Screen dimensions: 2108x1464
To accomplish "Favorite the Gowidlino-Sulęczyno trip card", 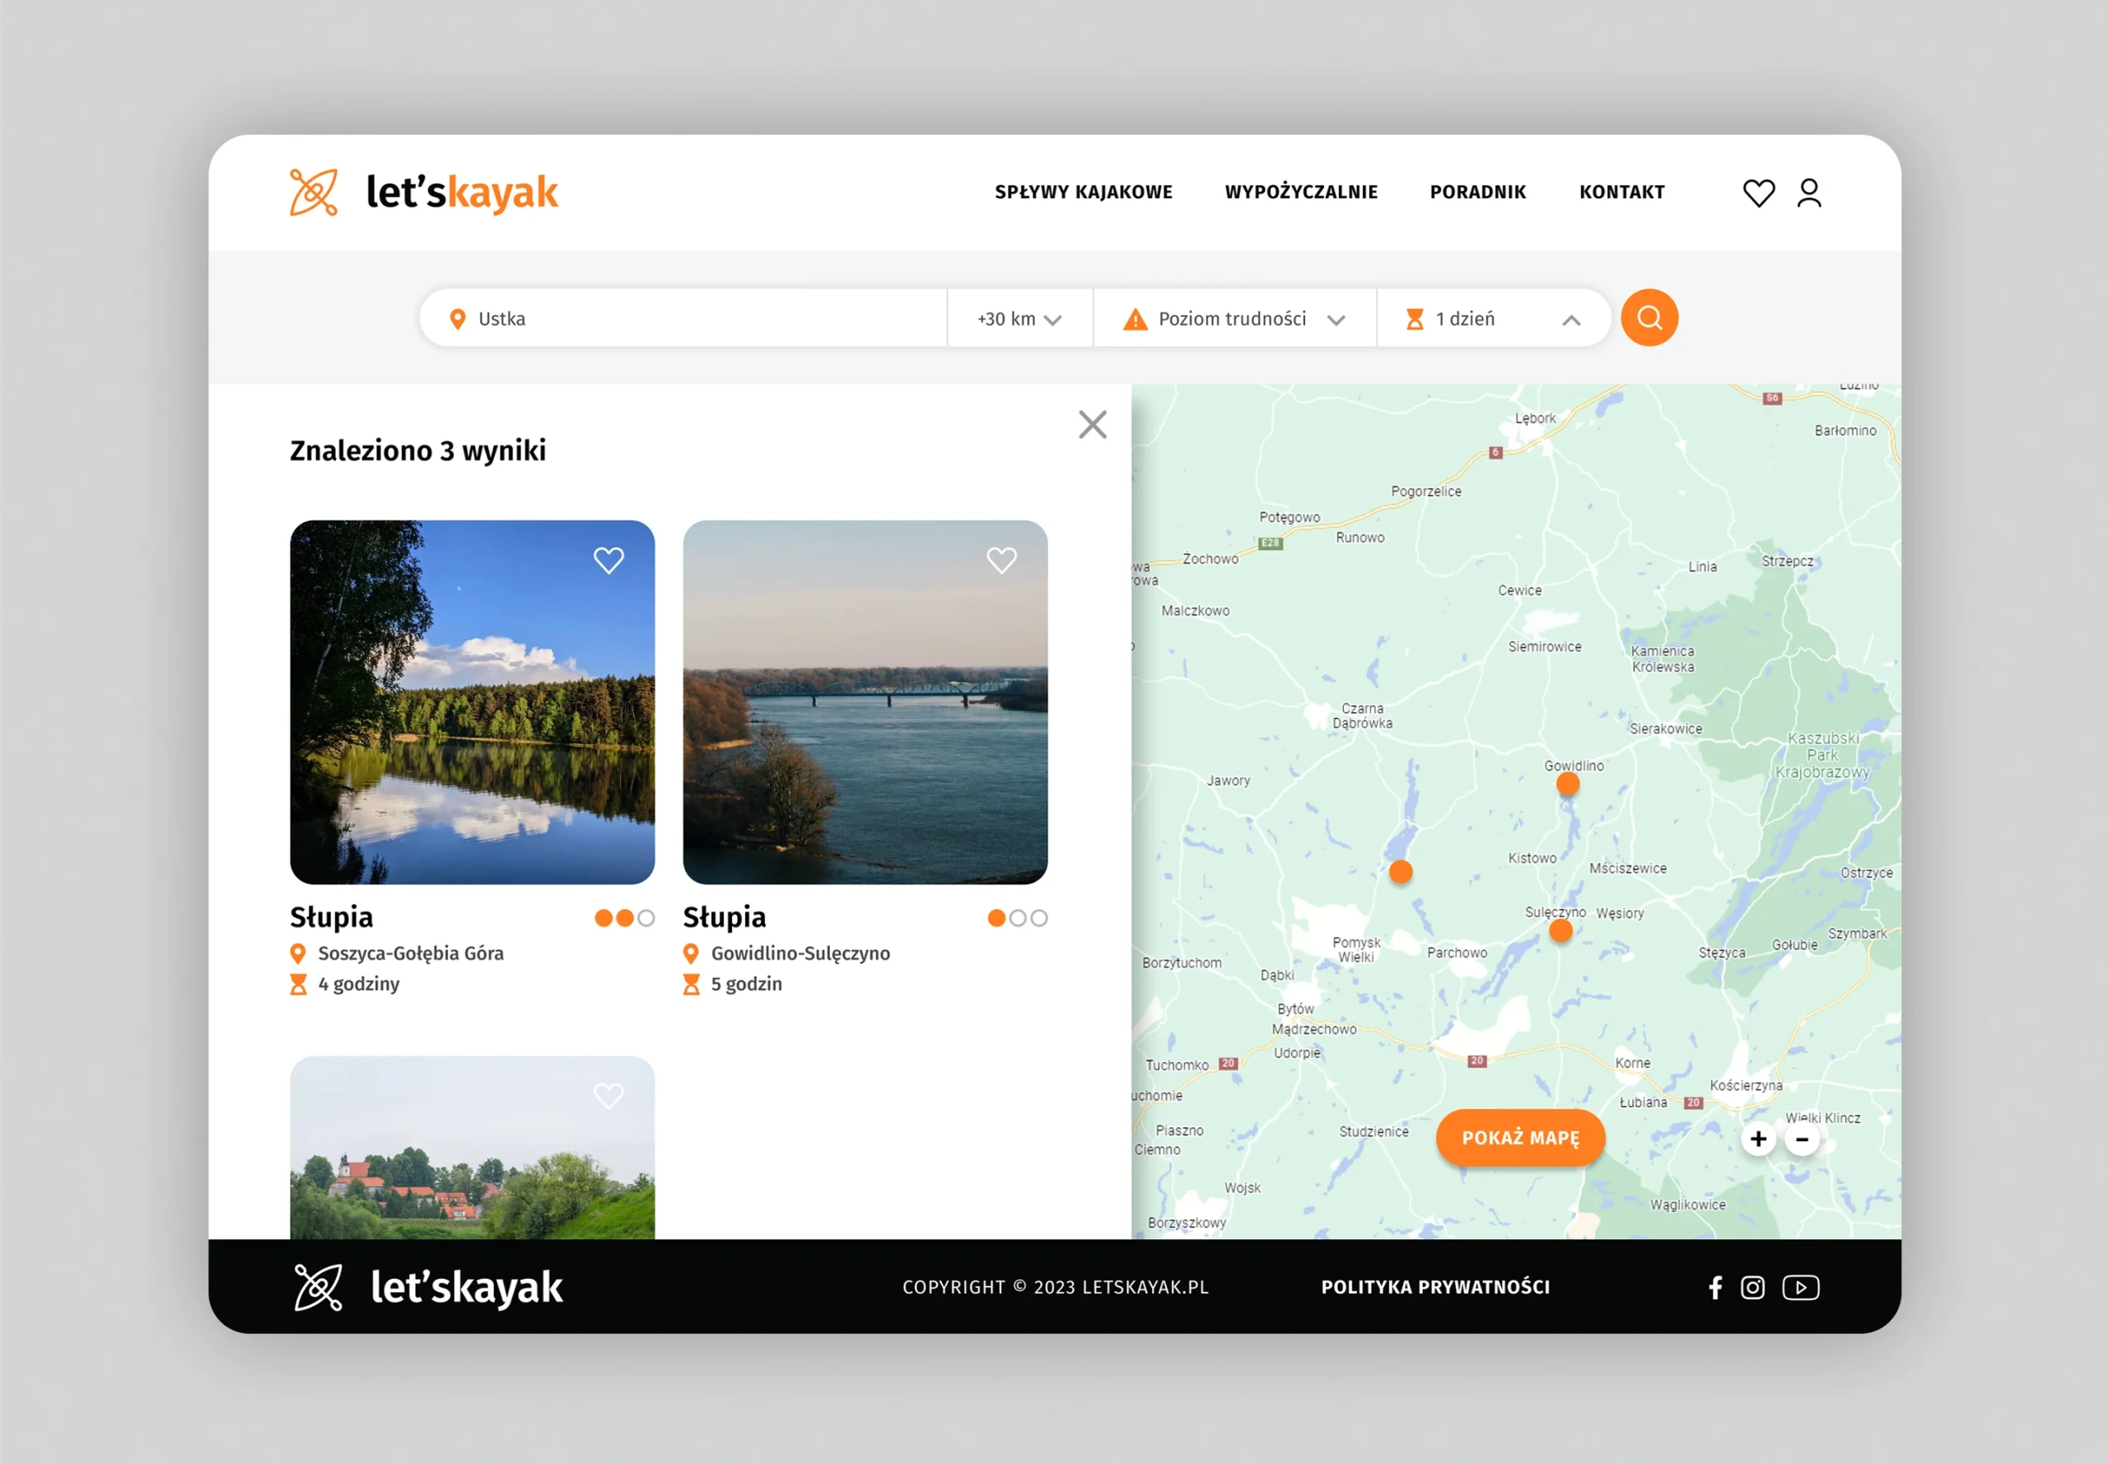I will 1000,560.
